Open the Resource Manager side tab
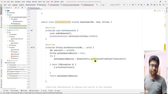This screenshot has width=168, height=94. pyautogui.click(x=1, y=22)
